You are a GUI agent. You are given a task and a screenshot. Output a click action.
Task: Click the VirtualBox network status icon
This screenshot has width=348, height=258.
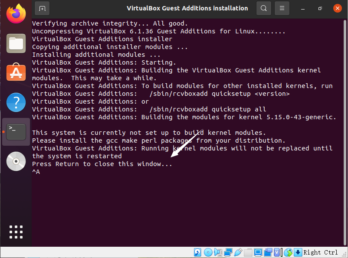pyautogui.click(x=228, y=252)
